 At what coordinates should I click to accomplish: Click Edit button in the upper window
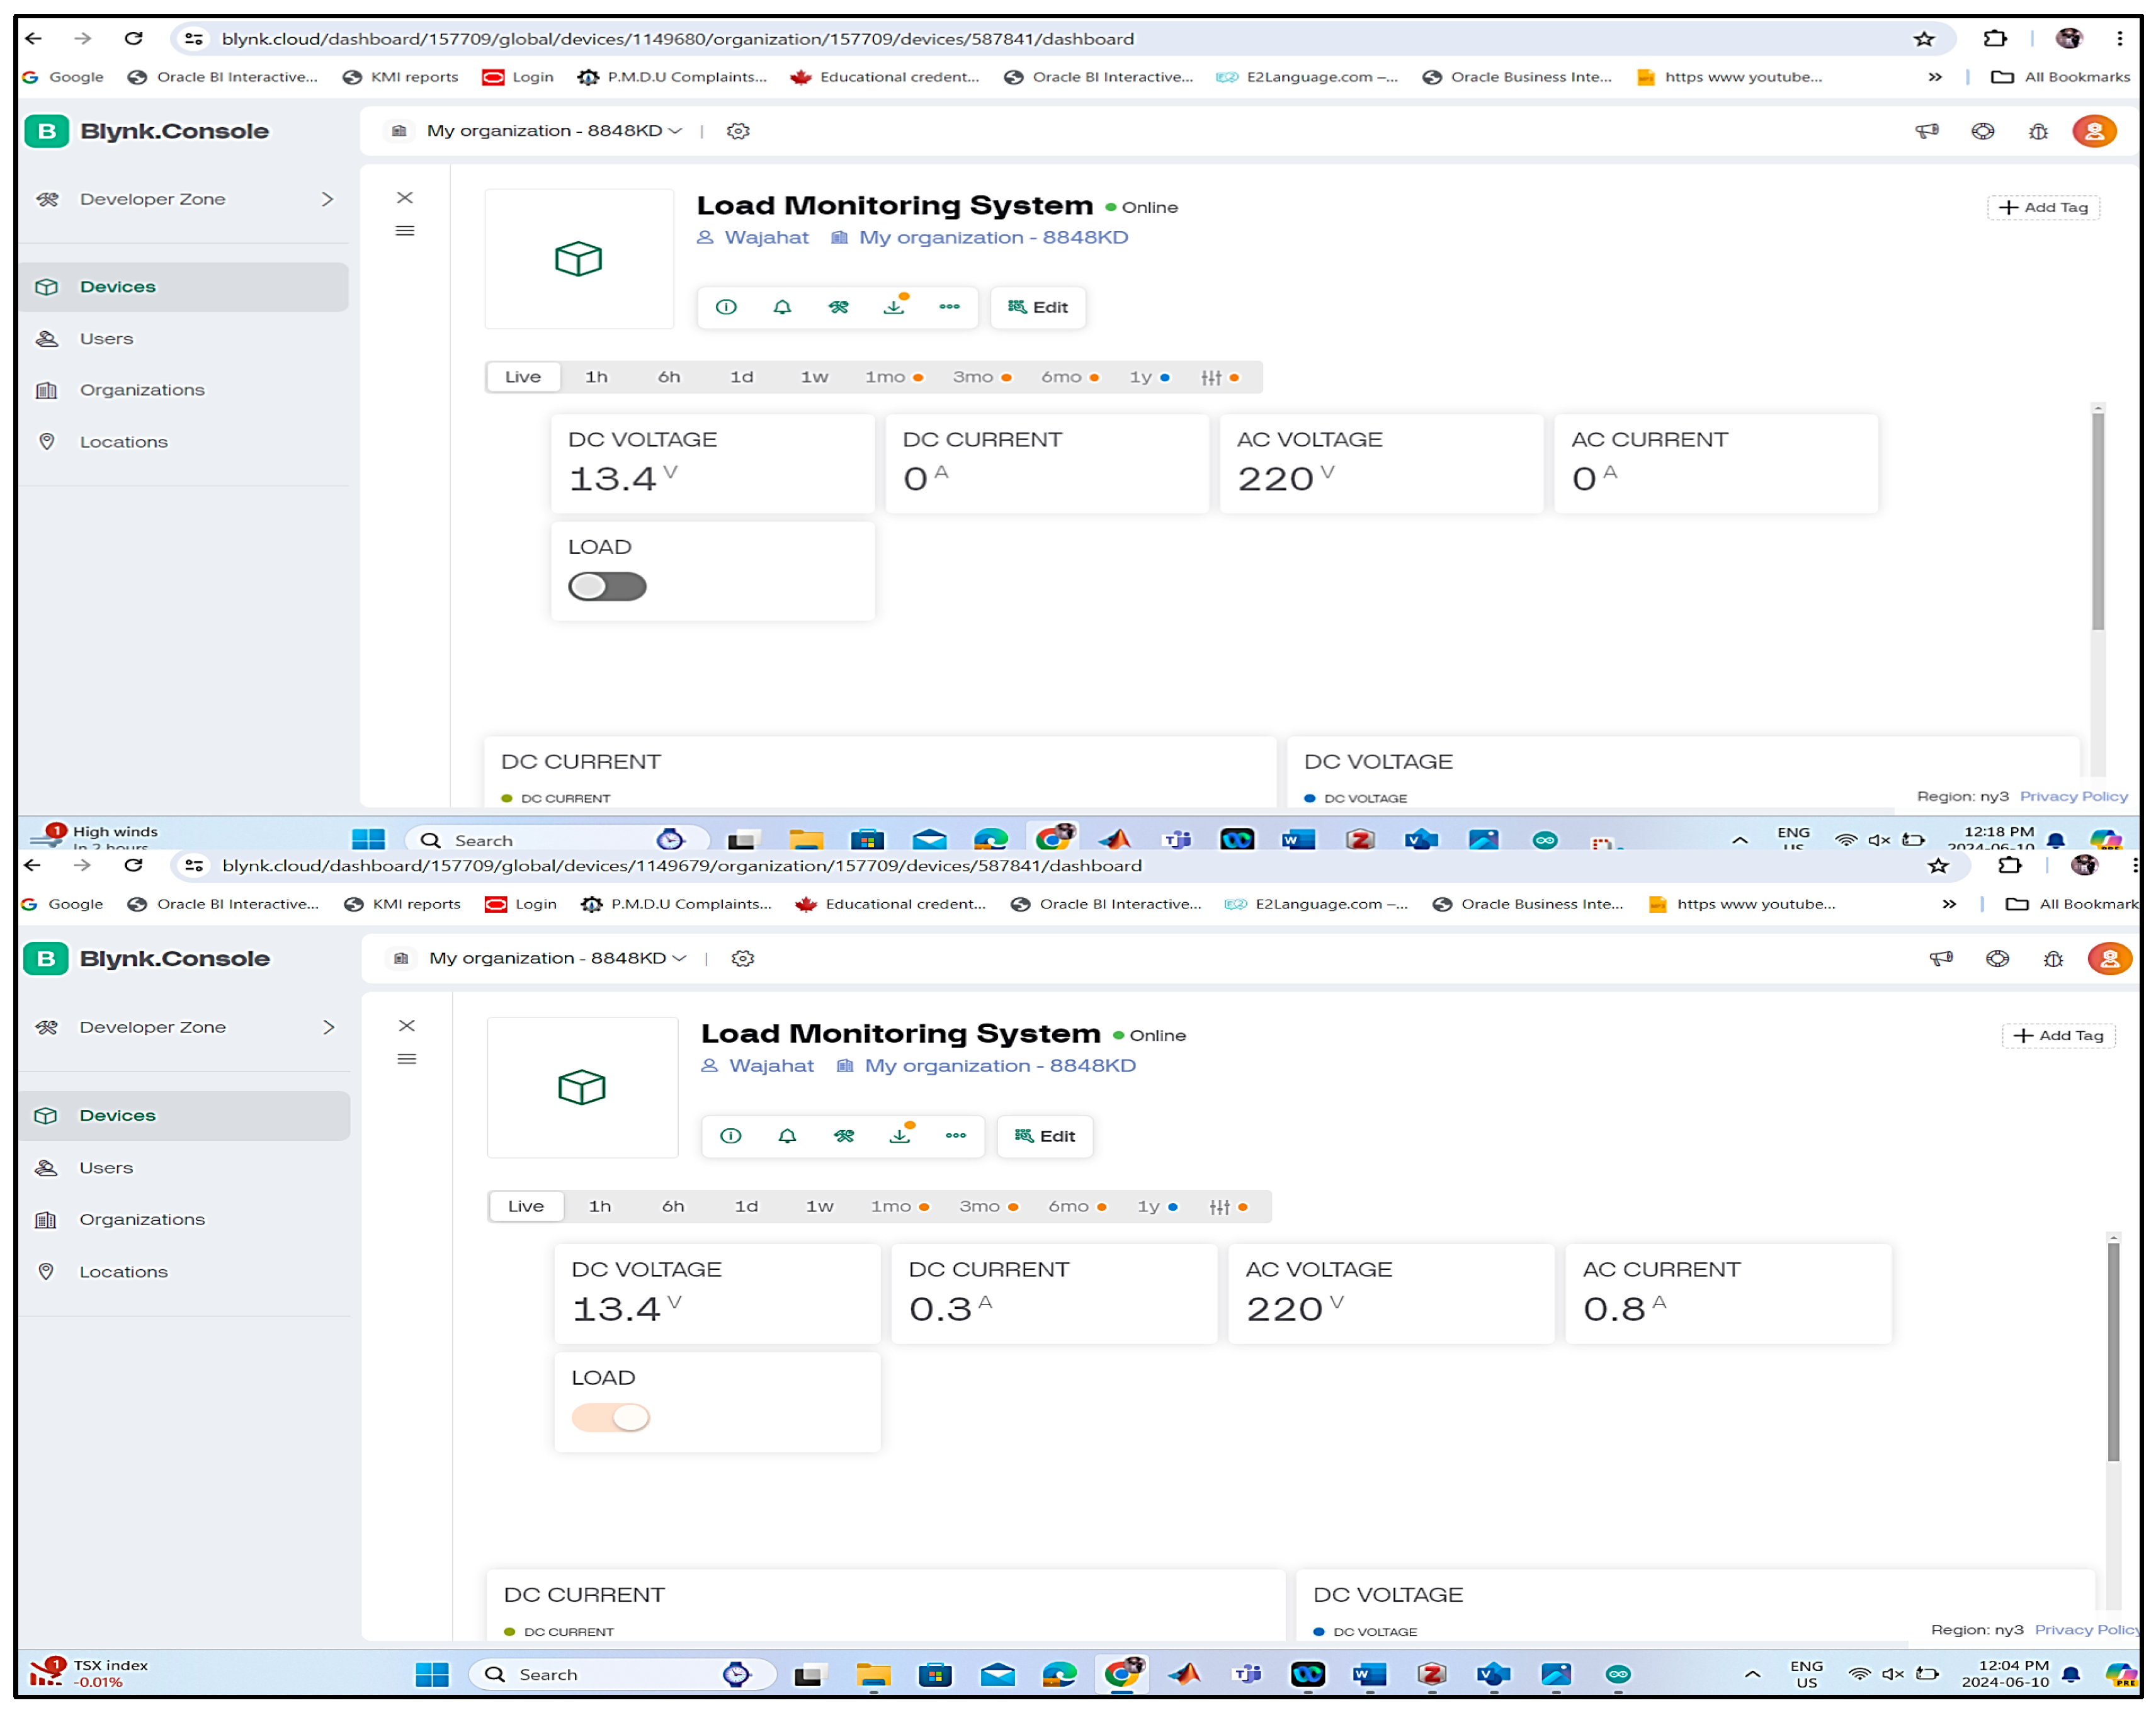(x=1038, y=307)
